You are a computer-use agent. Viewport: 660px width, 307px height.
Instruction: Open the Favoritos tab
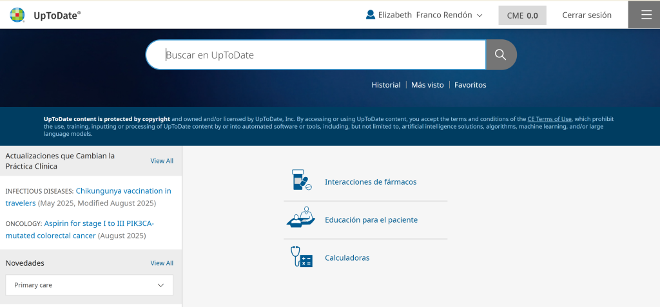tap(470, 85)
